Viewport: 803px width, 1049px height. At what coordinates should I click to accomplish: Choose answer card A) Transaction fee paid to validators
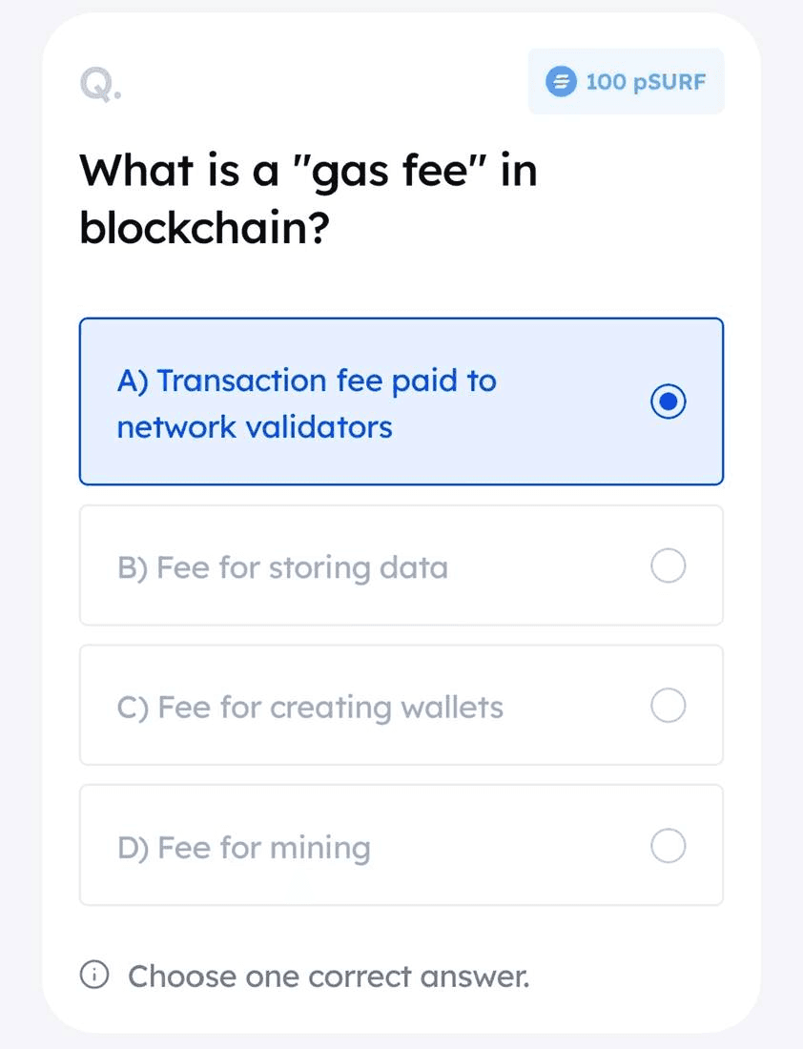click(401, 401)
